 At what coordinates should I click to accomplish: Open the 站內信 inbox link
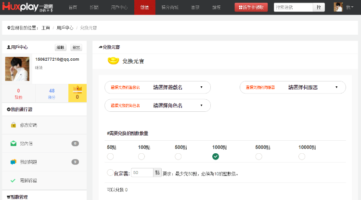click(x=26, y=144)
